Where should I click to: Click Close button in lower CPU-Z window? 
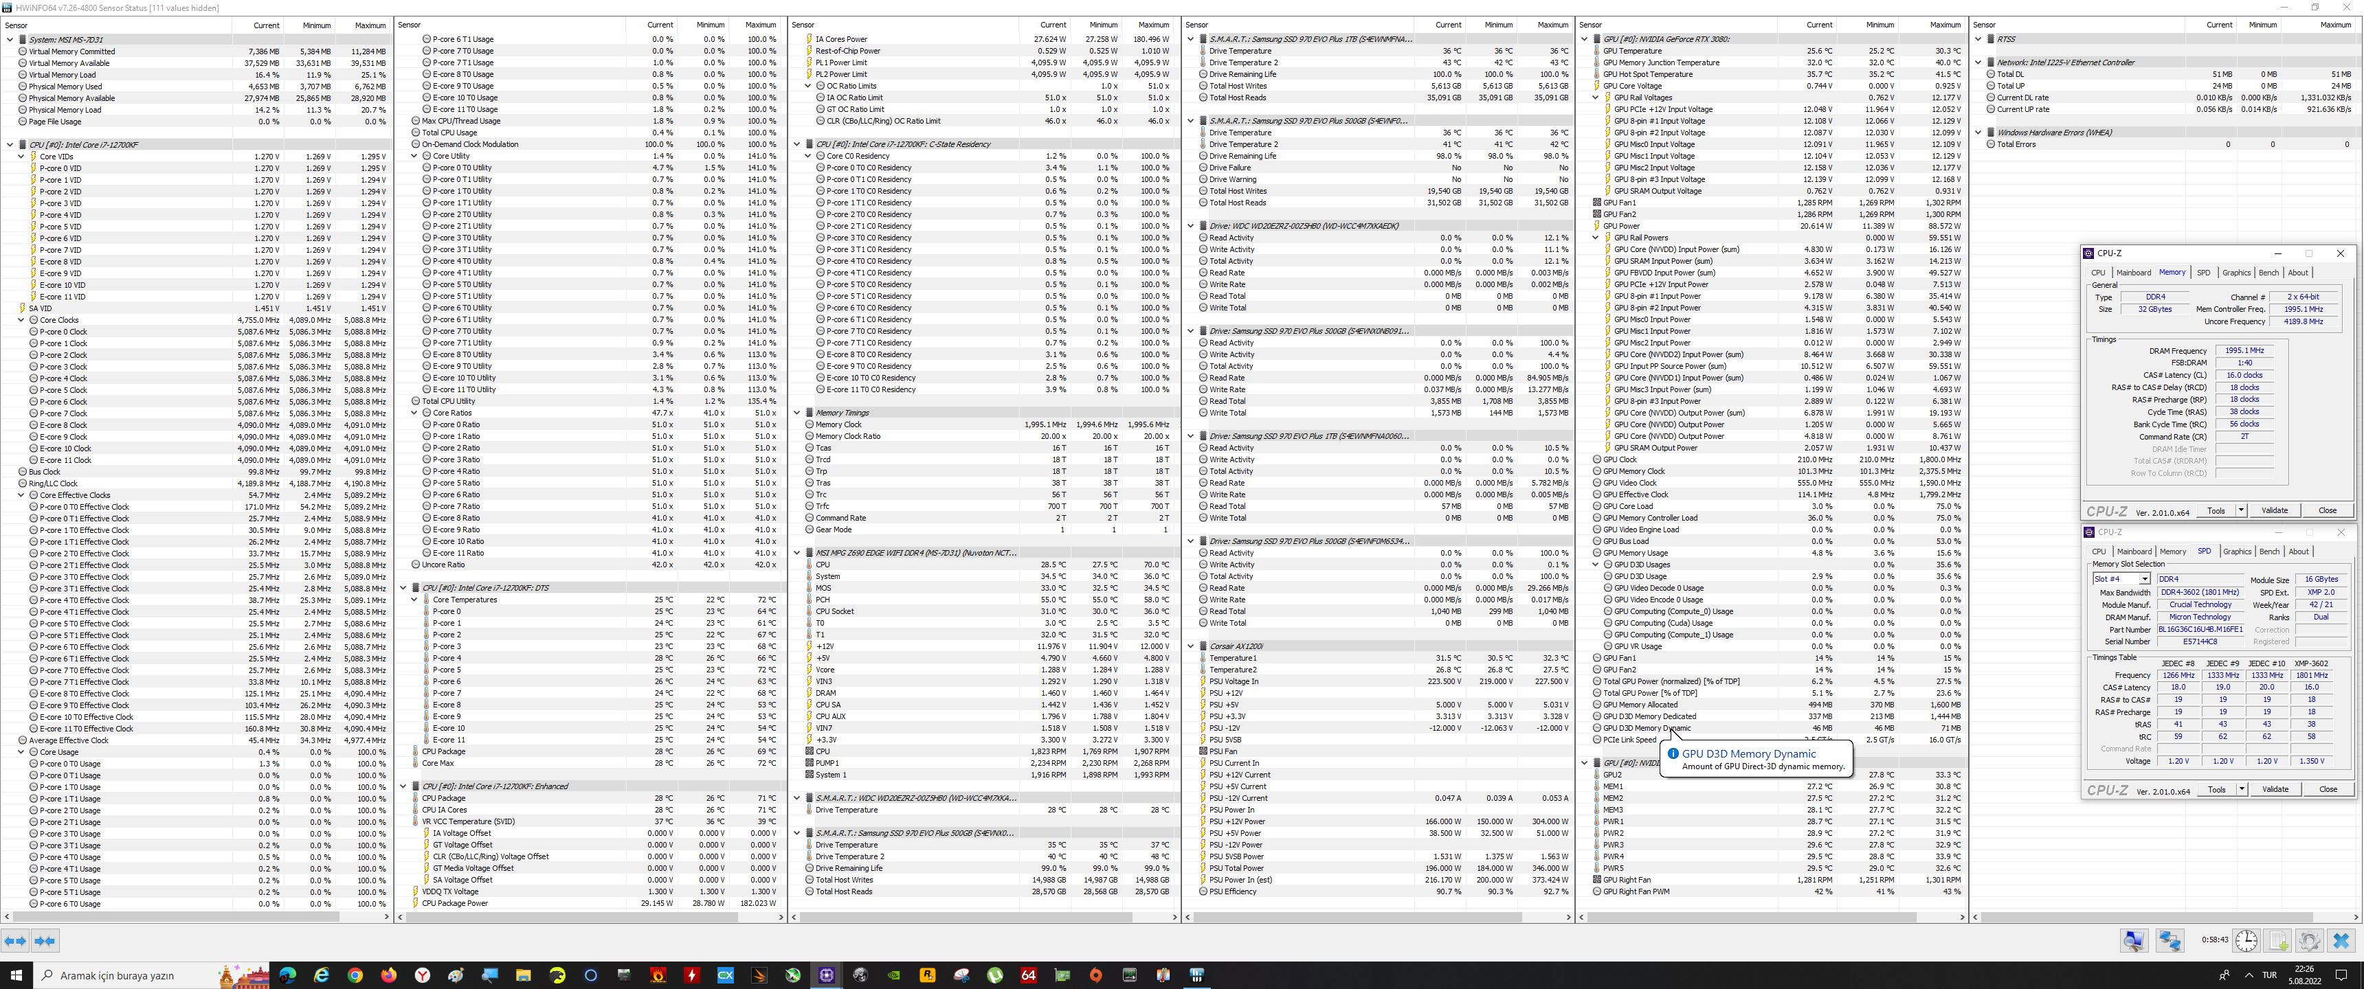(2328, 789)
